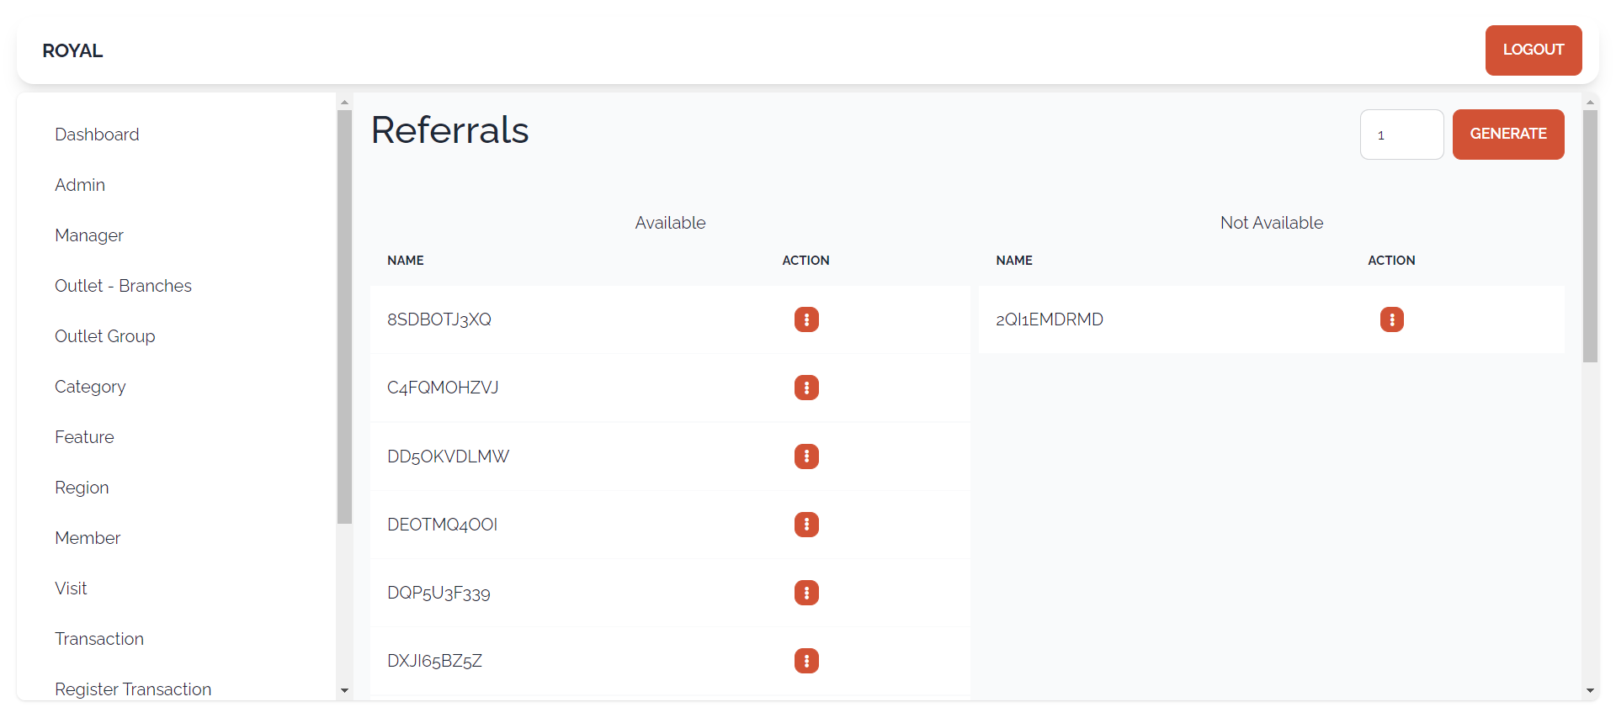This screenshot has height=723, width=1616.
Task: Select unavailable referral code 2QI1EMDRMD
Action: pos(1050,319)
